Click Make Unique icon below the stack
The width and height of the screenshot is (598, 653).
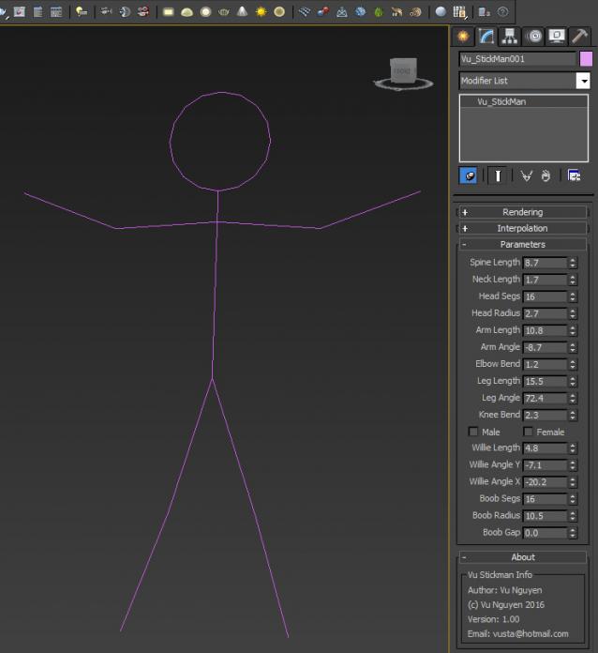[x=526, y=175]
